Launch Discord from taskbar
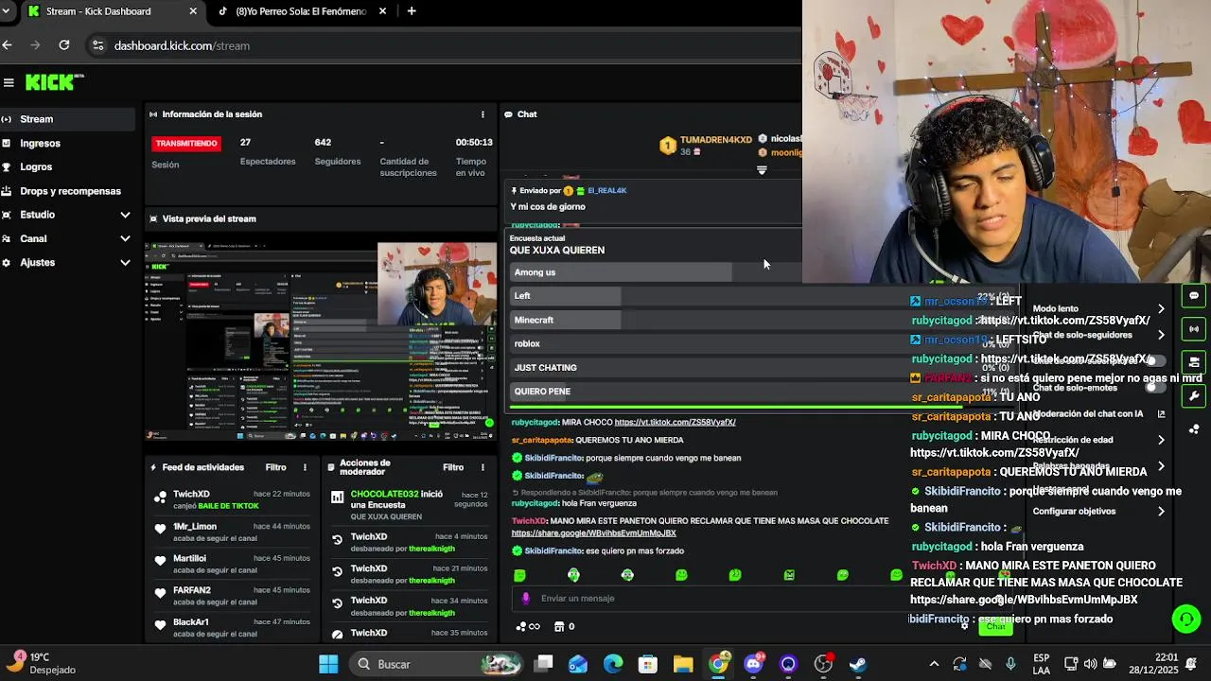Screen dimensions: 1211x681 753,664
